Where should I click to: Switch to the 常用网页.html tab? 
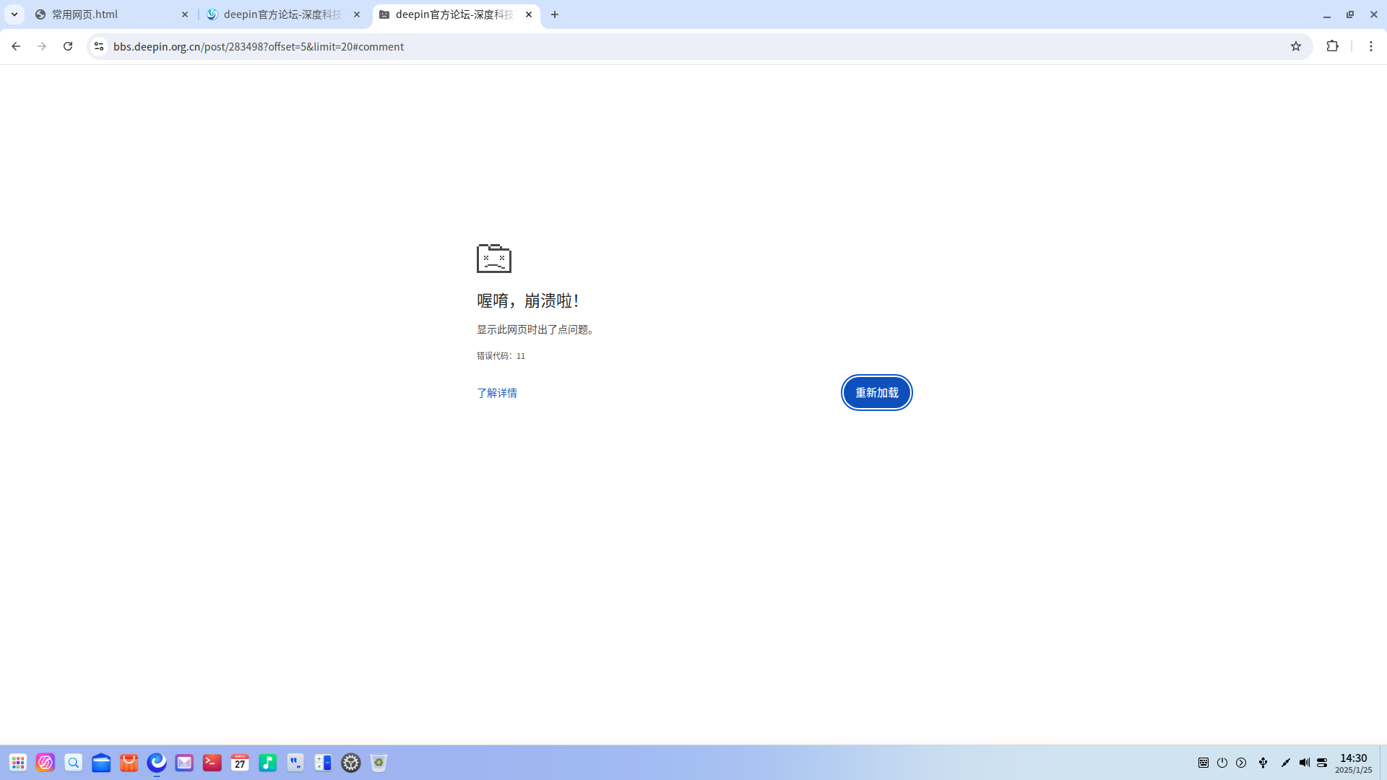click(108, 14)
